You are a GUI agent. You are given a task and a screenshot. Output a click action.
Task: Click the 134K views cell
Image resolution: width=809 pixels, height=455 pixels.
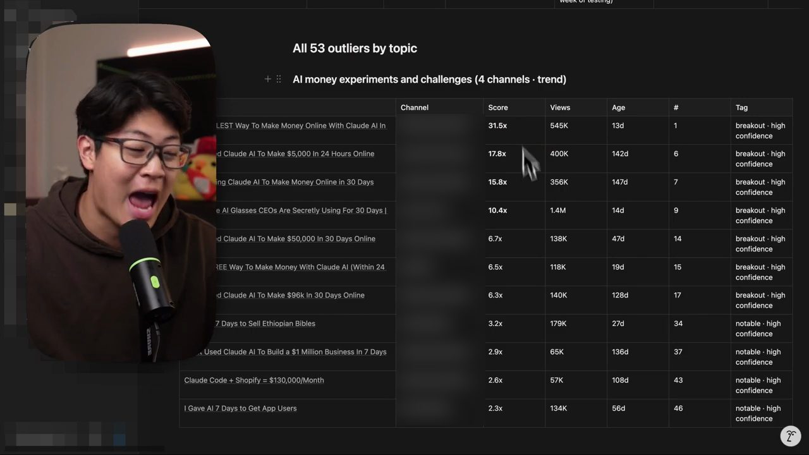pyautogui.click(x=576, y=413)
